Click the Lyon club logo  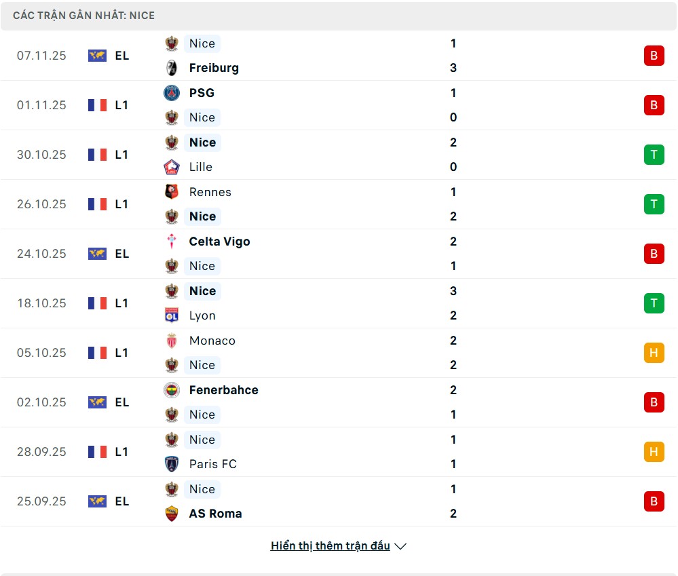click(172, 315)
